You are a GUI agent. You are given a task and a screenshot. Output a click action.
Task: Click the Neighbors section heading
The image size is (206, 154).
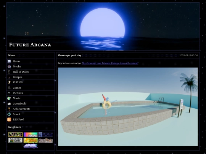pos(14,127)
